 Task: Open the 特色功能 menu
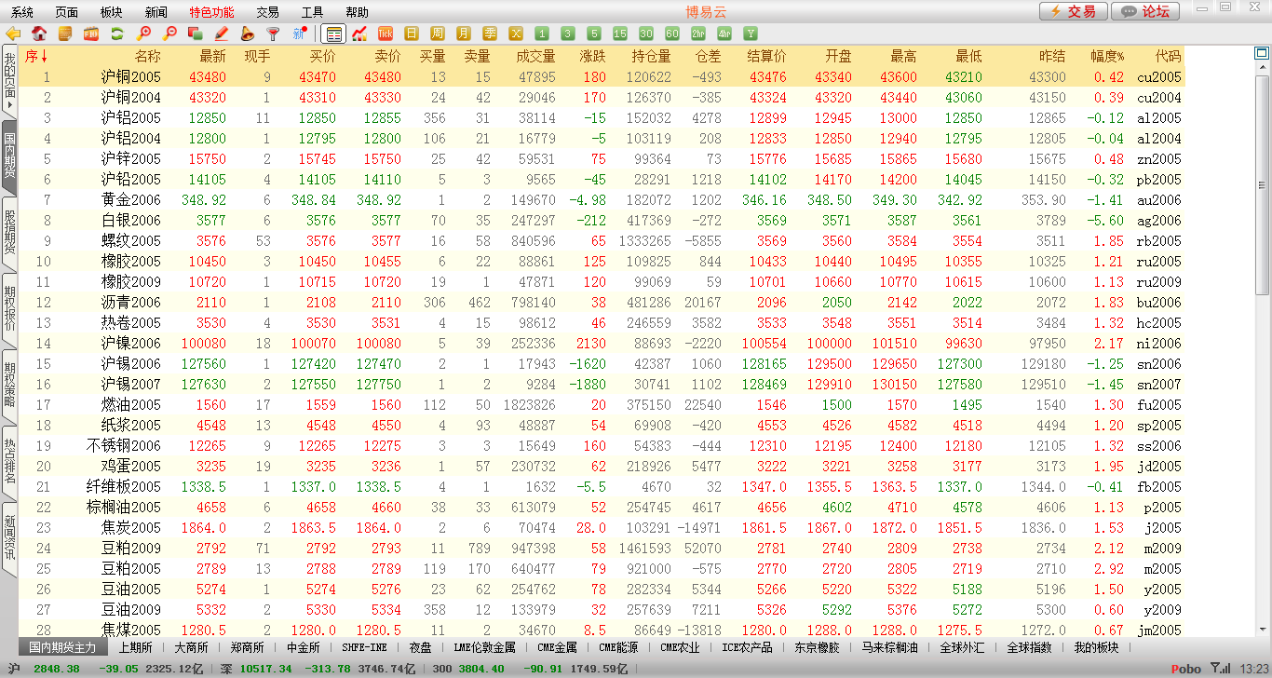[212, 12]
